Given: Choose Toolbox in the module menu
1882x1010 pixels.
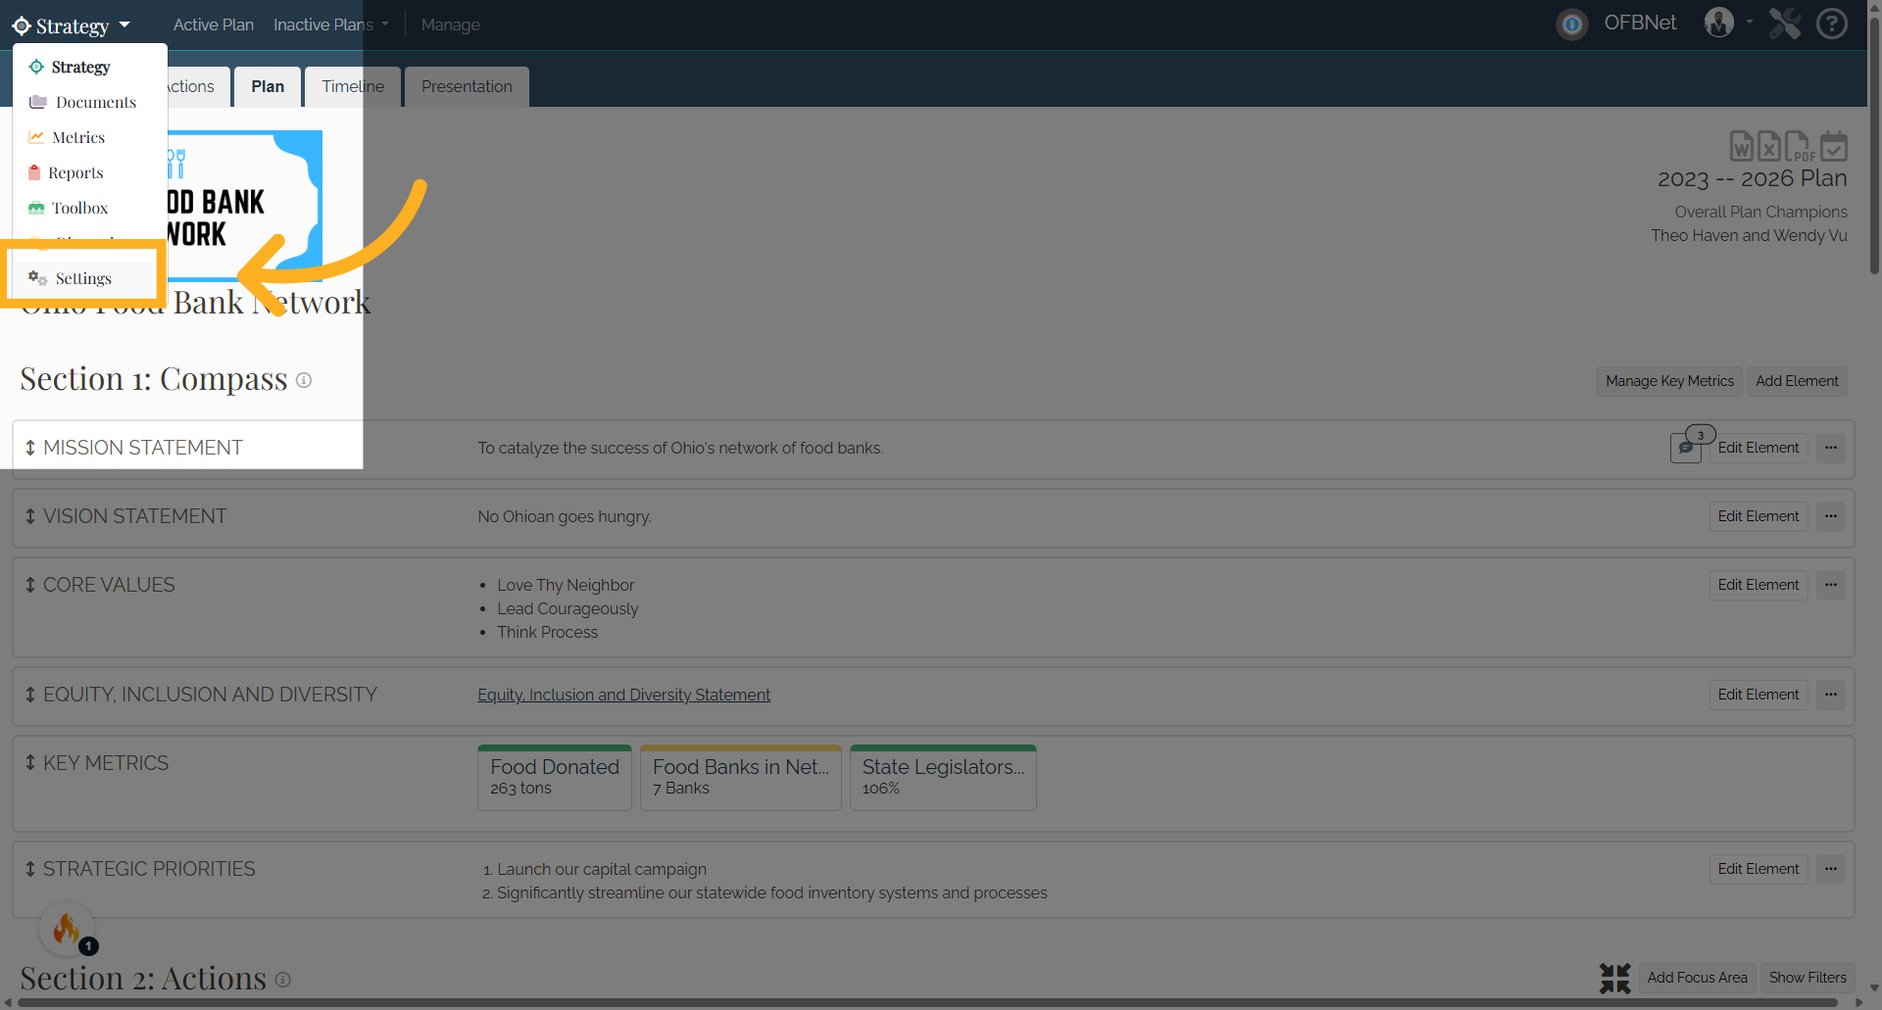Looking at the screenshot, I should [x=90, y=208].
